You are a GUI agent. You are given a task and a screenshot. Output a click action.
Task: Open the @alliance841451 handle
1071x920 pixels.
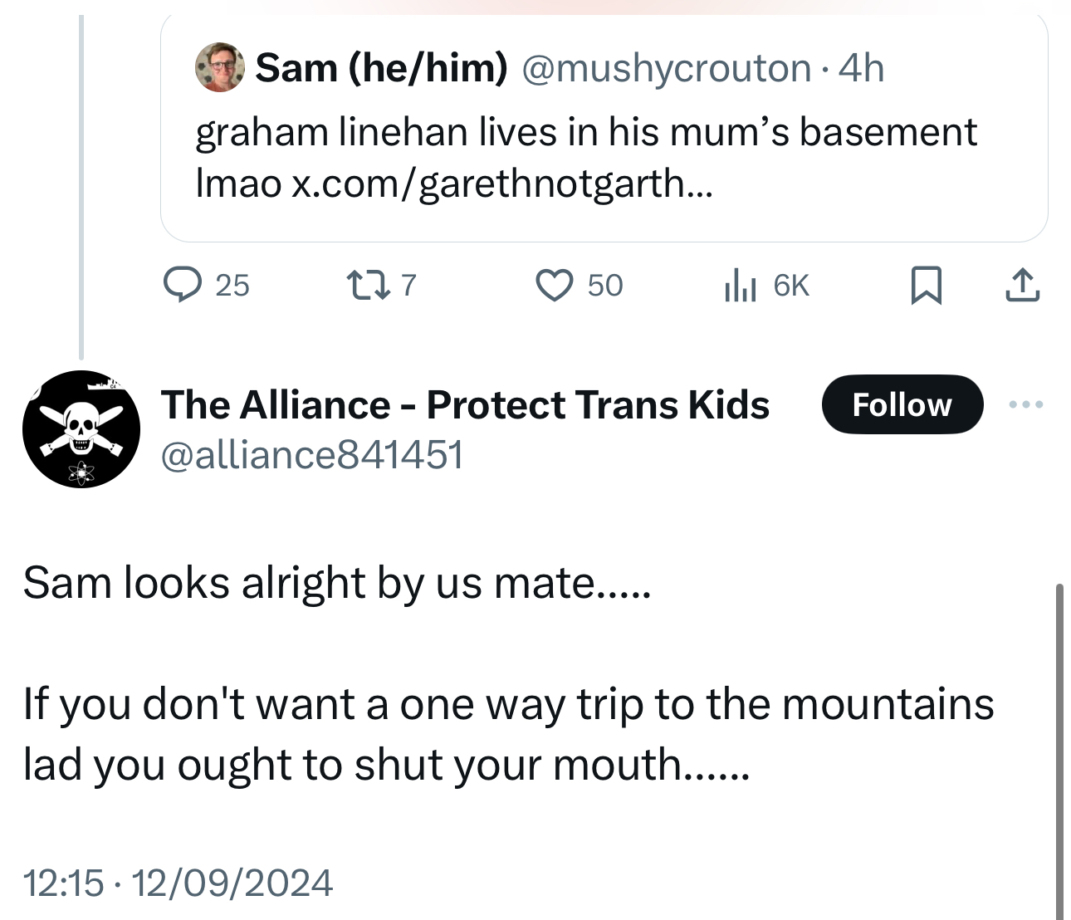(311, 455)
